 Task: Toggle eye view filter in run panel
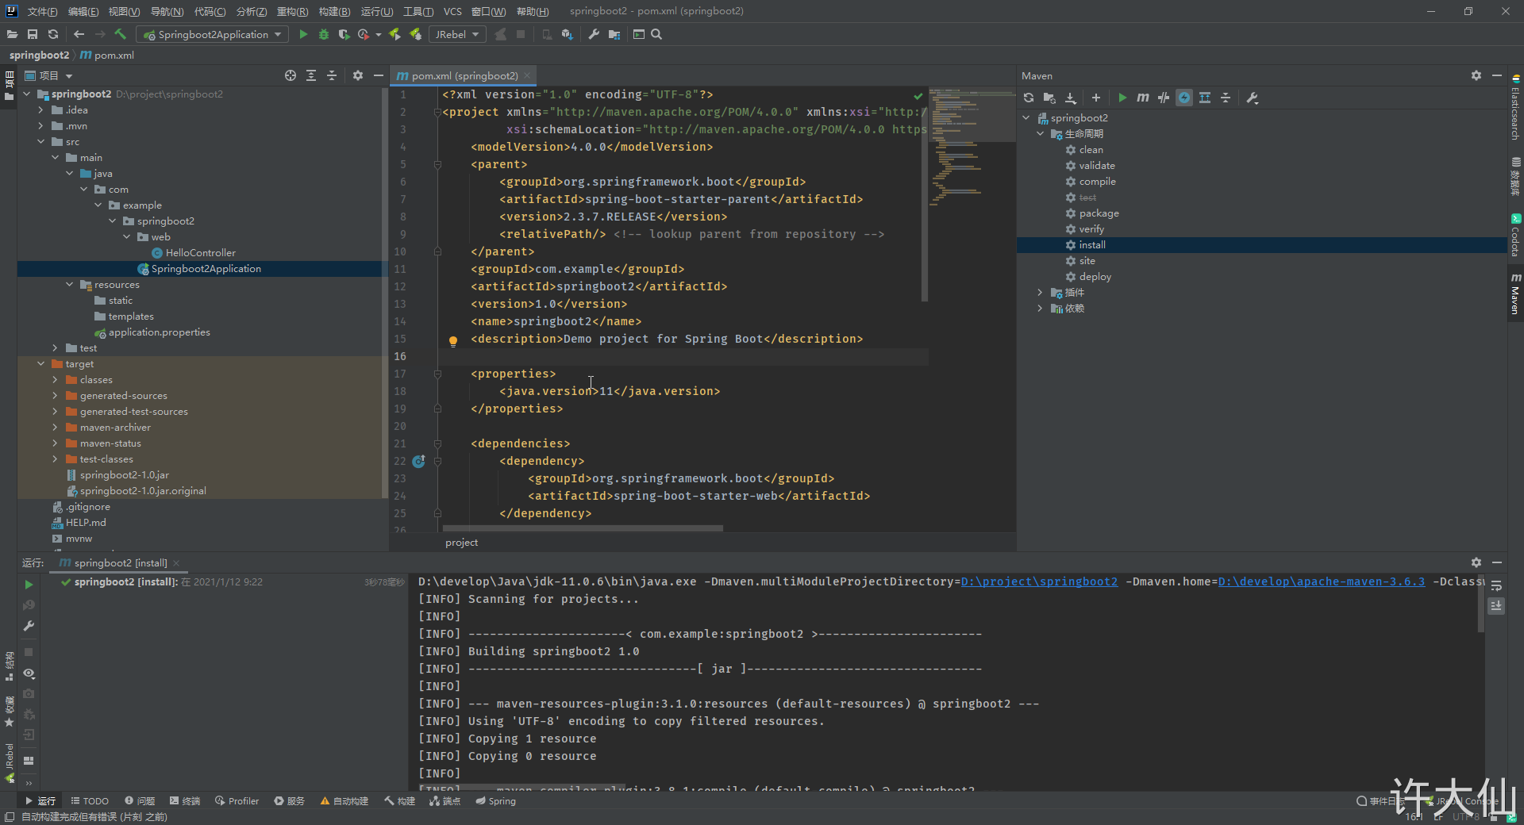click(x=29, y=673)
